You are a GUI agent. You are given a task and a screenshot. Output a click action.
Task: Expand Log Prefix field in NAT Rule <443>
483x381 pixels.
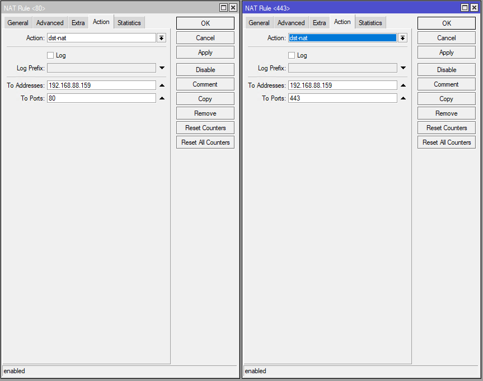coord(403,68)
